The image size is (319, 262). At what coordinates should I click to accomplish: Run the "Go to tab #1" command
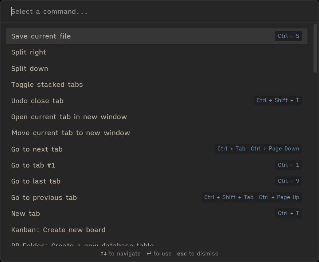[33, 165]
